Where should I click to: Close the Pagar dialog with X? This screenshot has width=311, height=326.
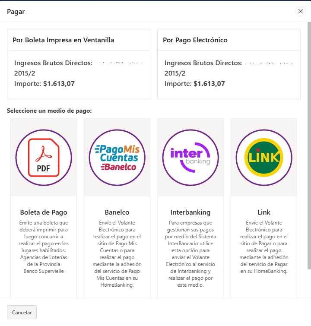(301, 12)
